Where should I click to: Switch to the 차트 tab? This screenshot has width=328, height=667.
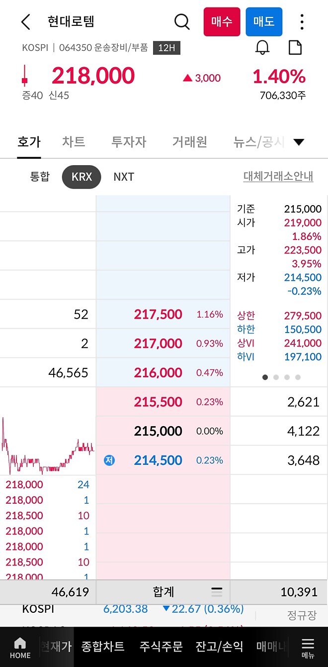74,142
